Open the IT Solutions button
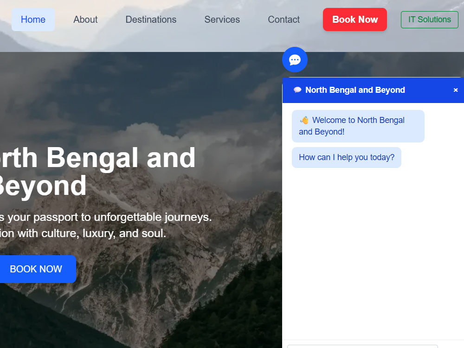This screenshot has height=348, width=464. pos(429,19)
